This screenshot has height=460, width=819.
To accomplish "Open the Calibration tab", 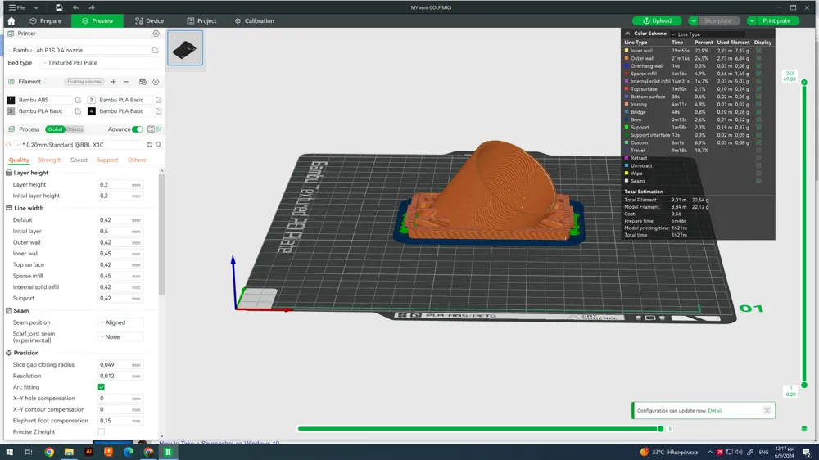I will click(255, 21).
